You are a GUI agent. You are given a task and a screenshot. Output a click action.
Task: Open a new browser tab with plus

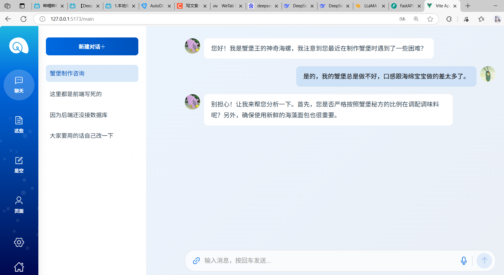(468, 6)
